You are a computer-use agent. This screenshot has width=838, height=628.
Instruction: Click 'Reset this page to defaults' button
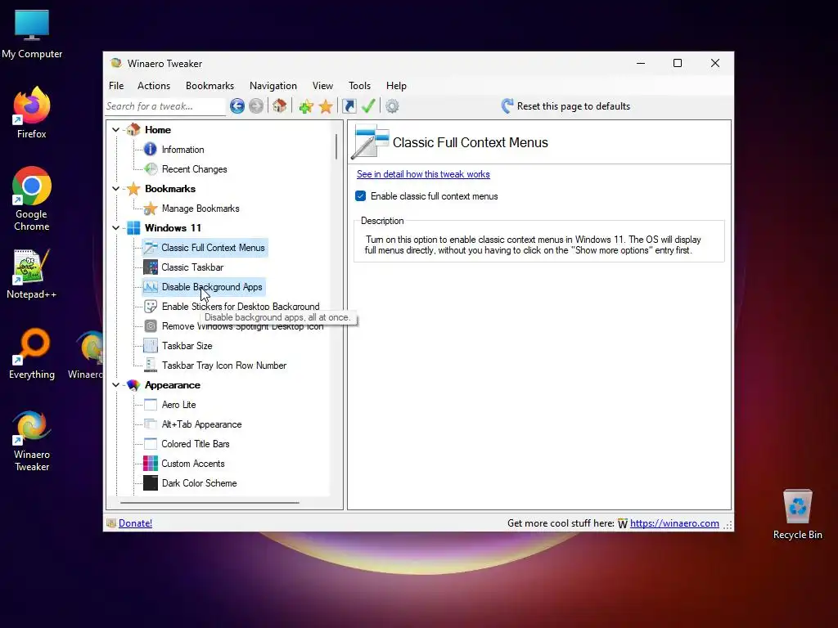(x=565, y=106)
